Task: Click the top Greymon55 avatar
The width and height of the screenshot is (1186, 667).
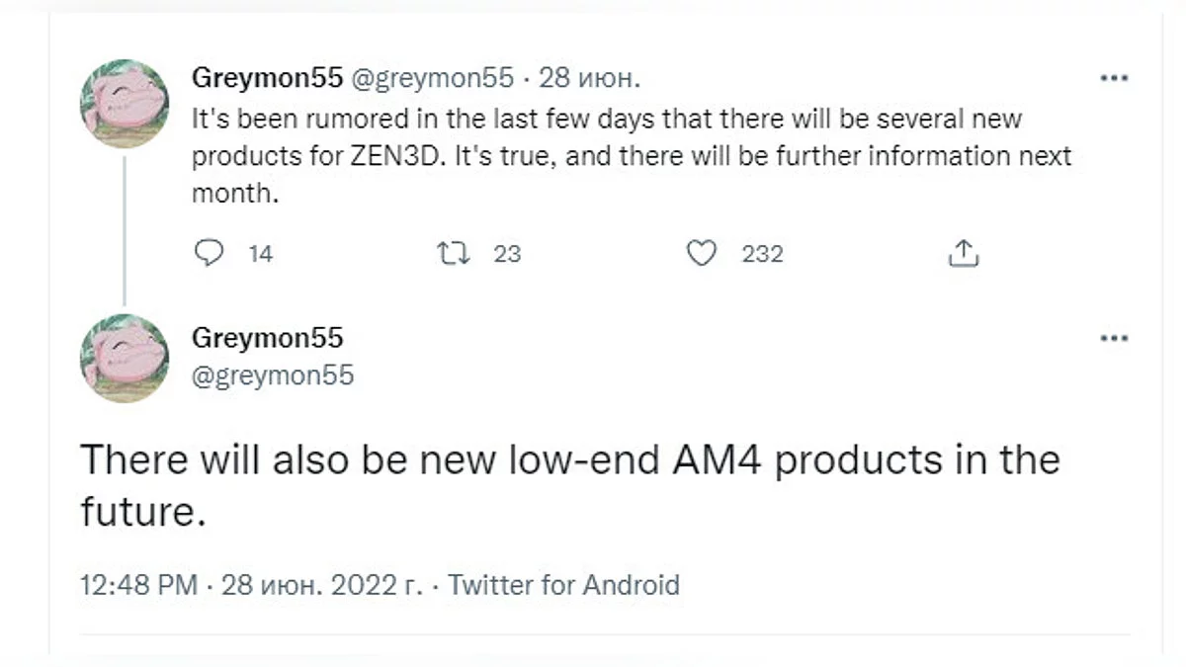Action: pos(124,103)
